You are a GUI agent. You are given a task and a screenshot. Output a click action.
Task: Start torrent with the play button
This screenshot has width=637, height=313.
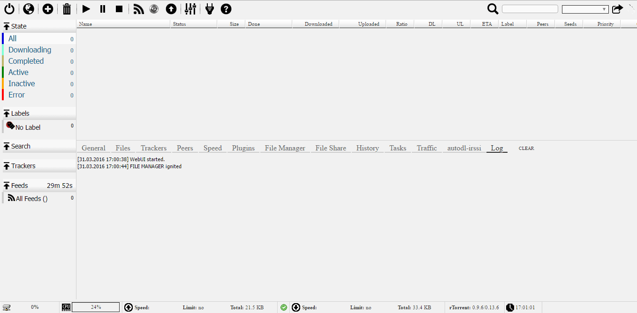tap(86, 9)
